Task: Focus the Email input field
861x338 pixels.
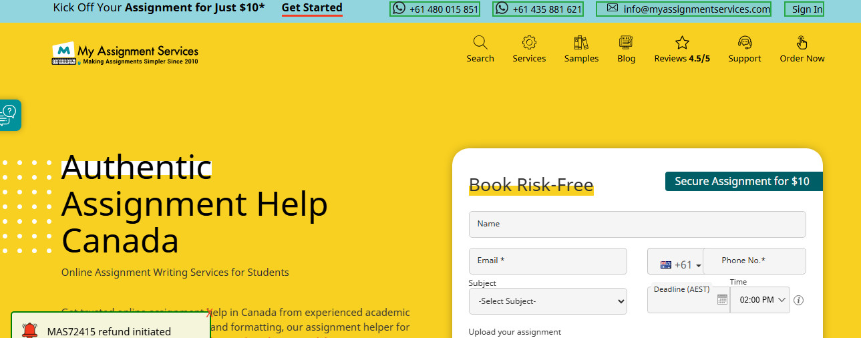Action: (x=548, y=261)
